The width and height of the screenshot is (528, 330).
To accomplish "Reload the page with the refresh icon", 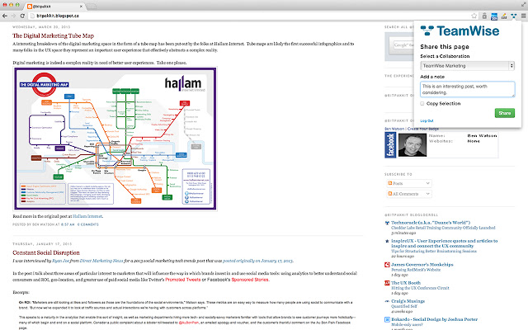I will coord(22,16).
